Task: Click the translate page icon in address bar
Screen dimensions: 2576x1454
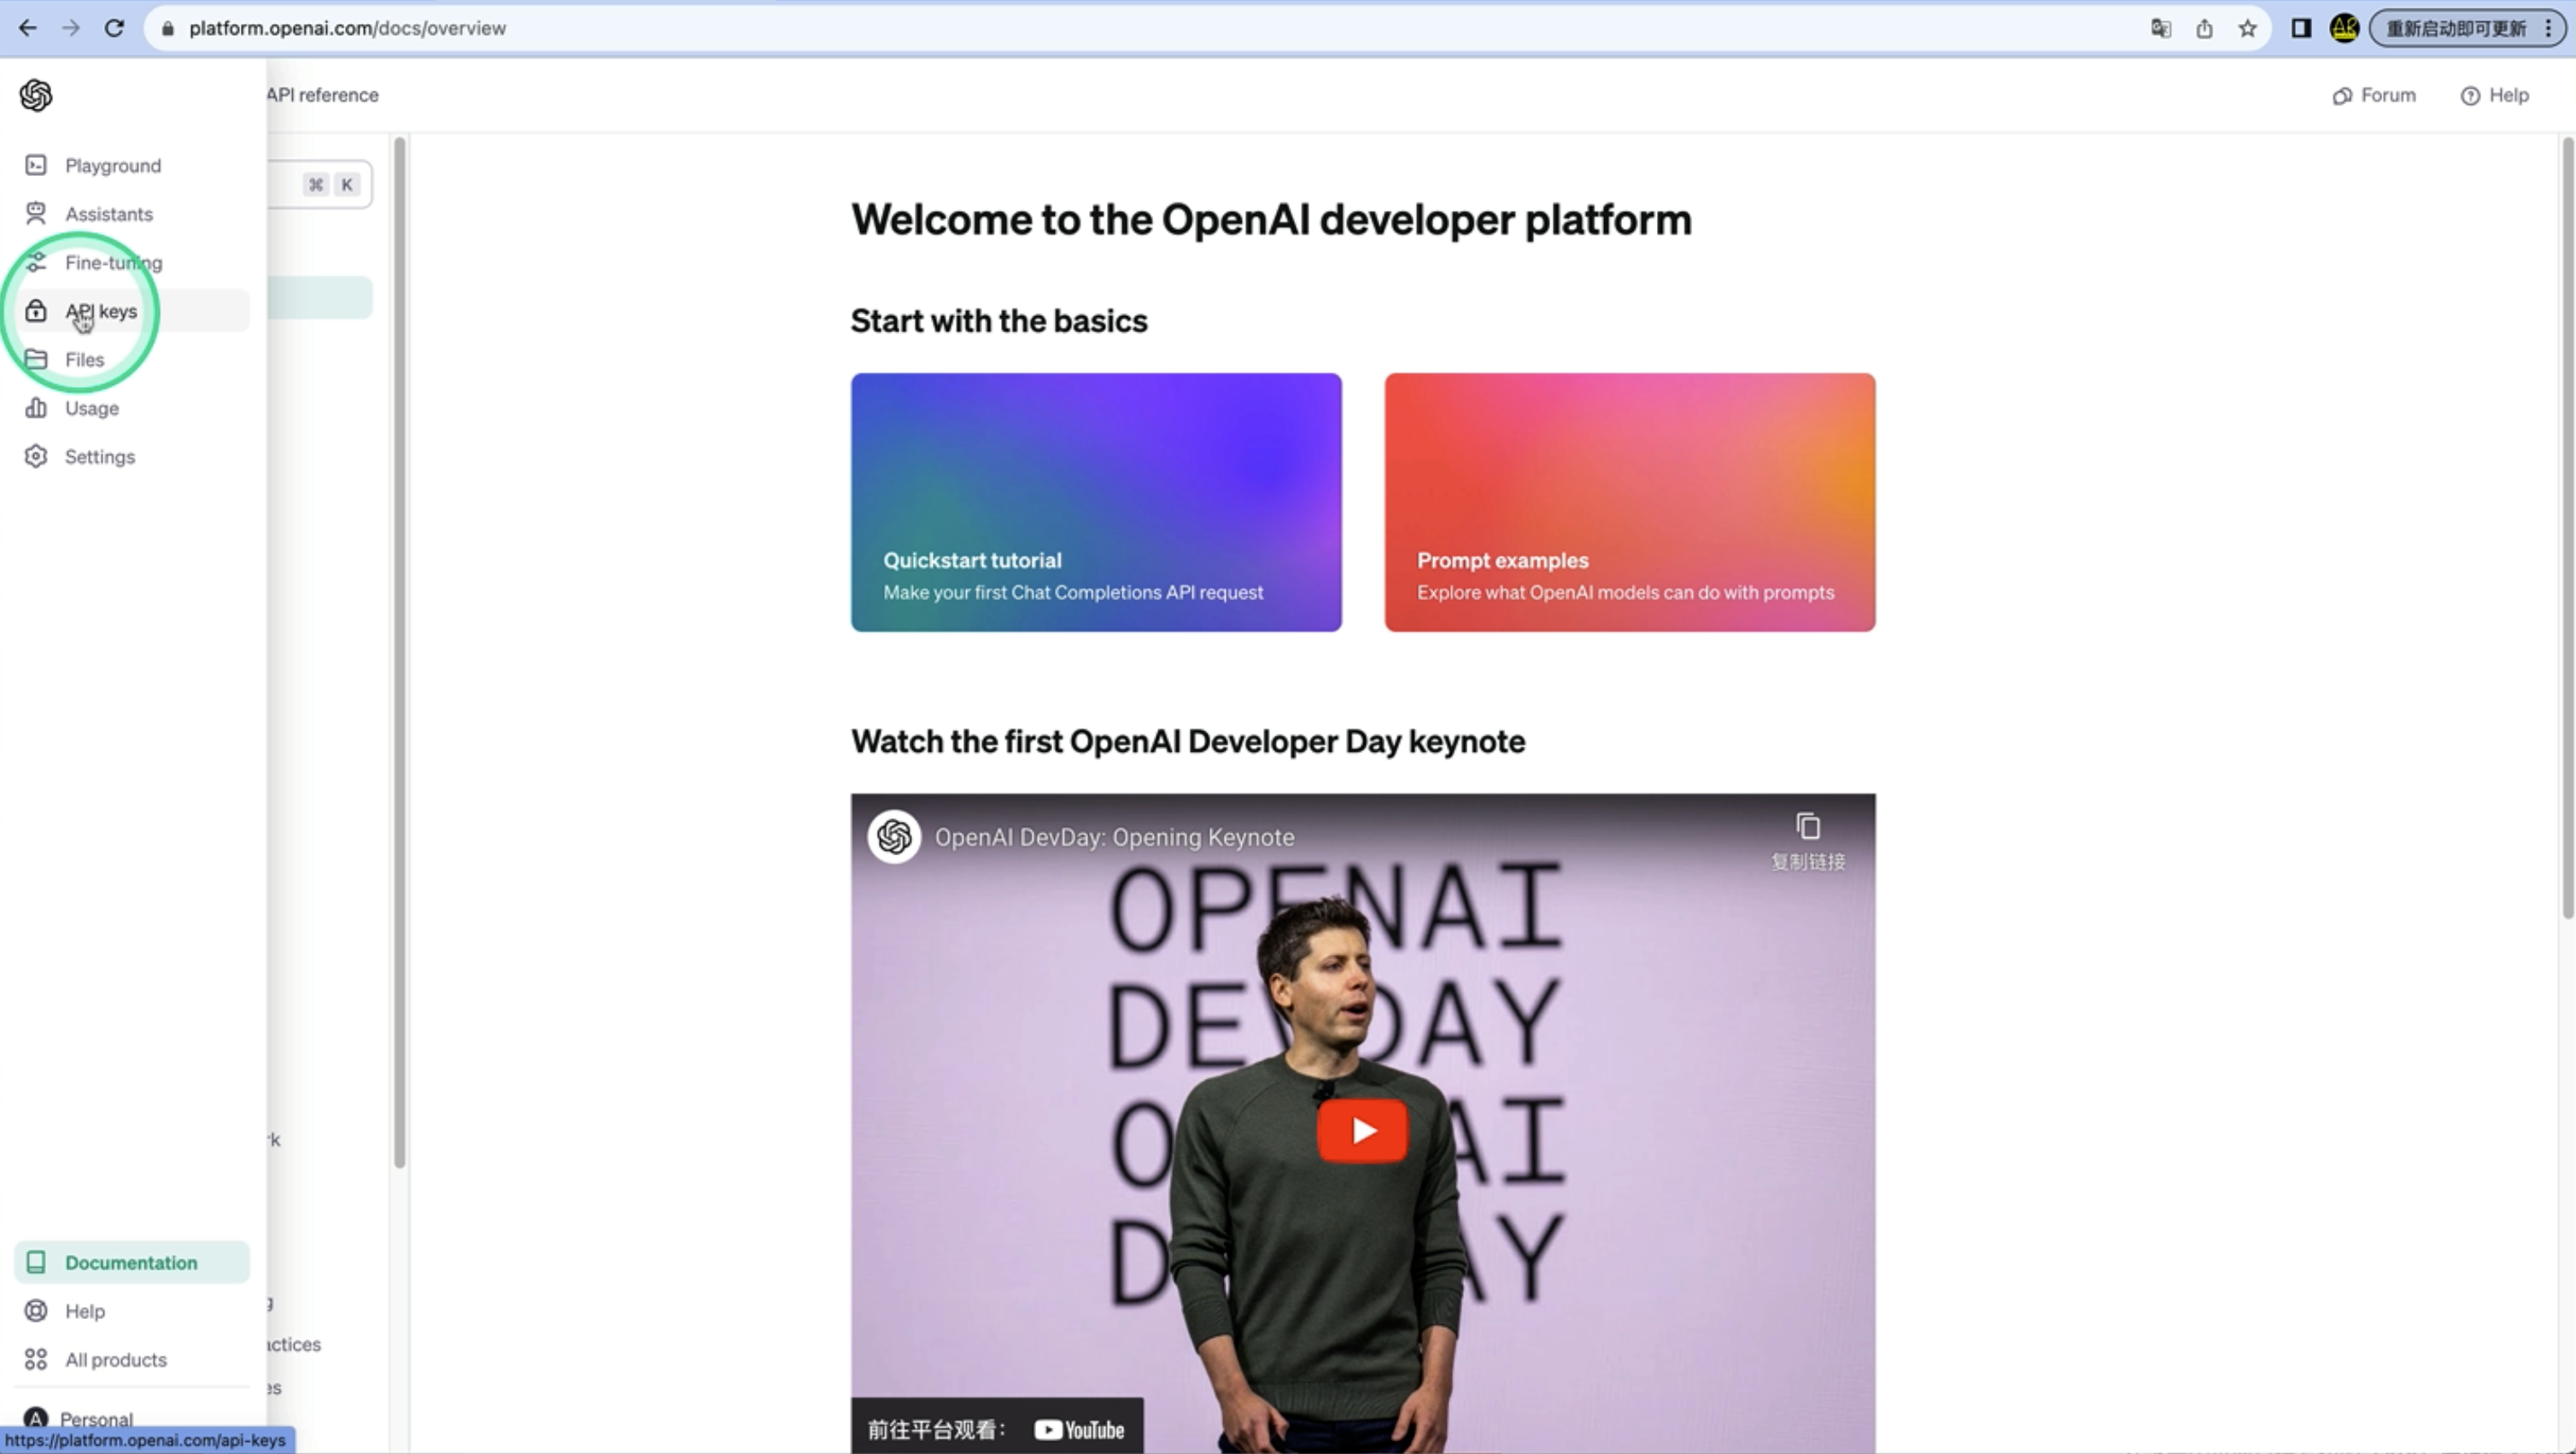Action: point(2161,28)
